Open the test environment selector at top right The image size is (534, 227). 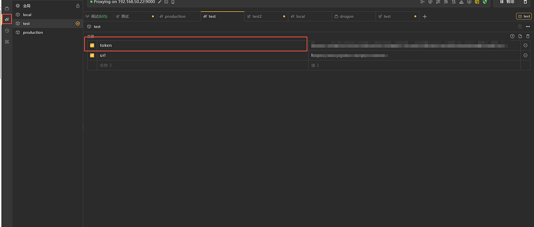[x=524, y=16]
